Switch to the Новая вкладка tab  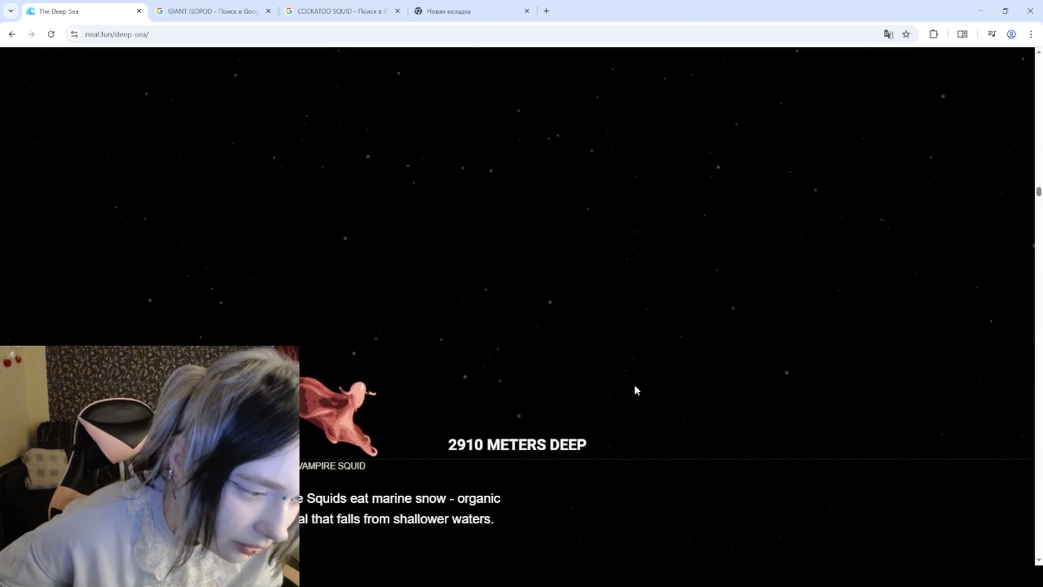[472, 11]
